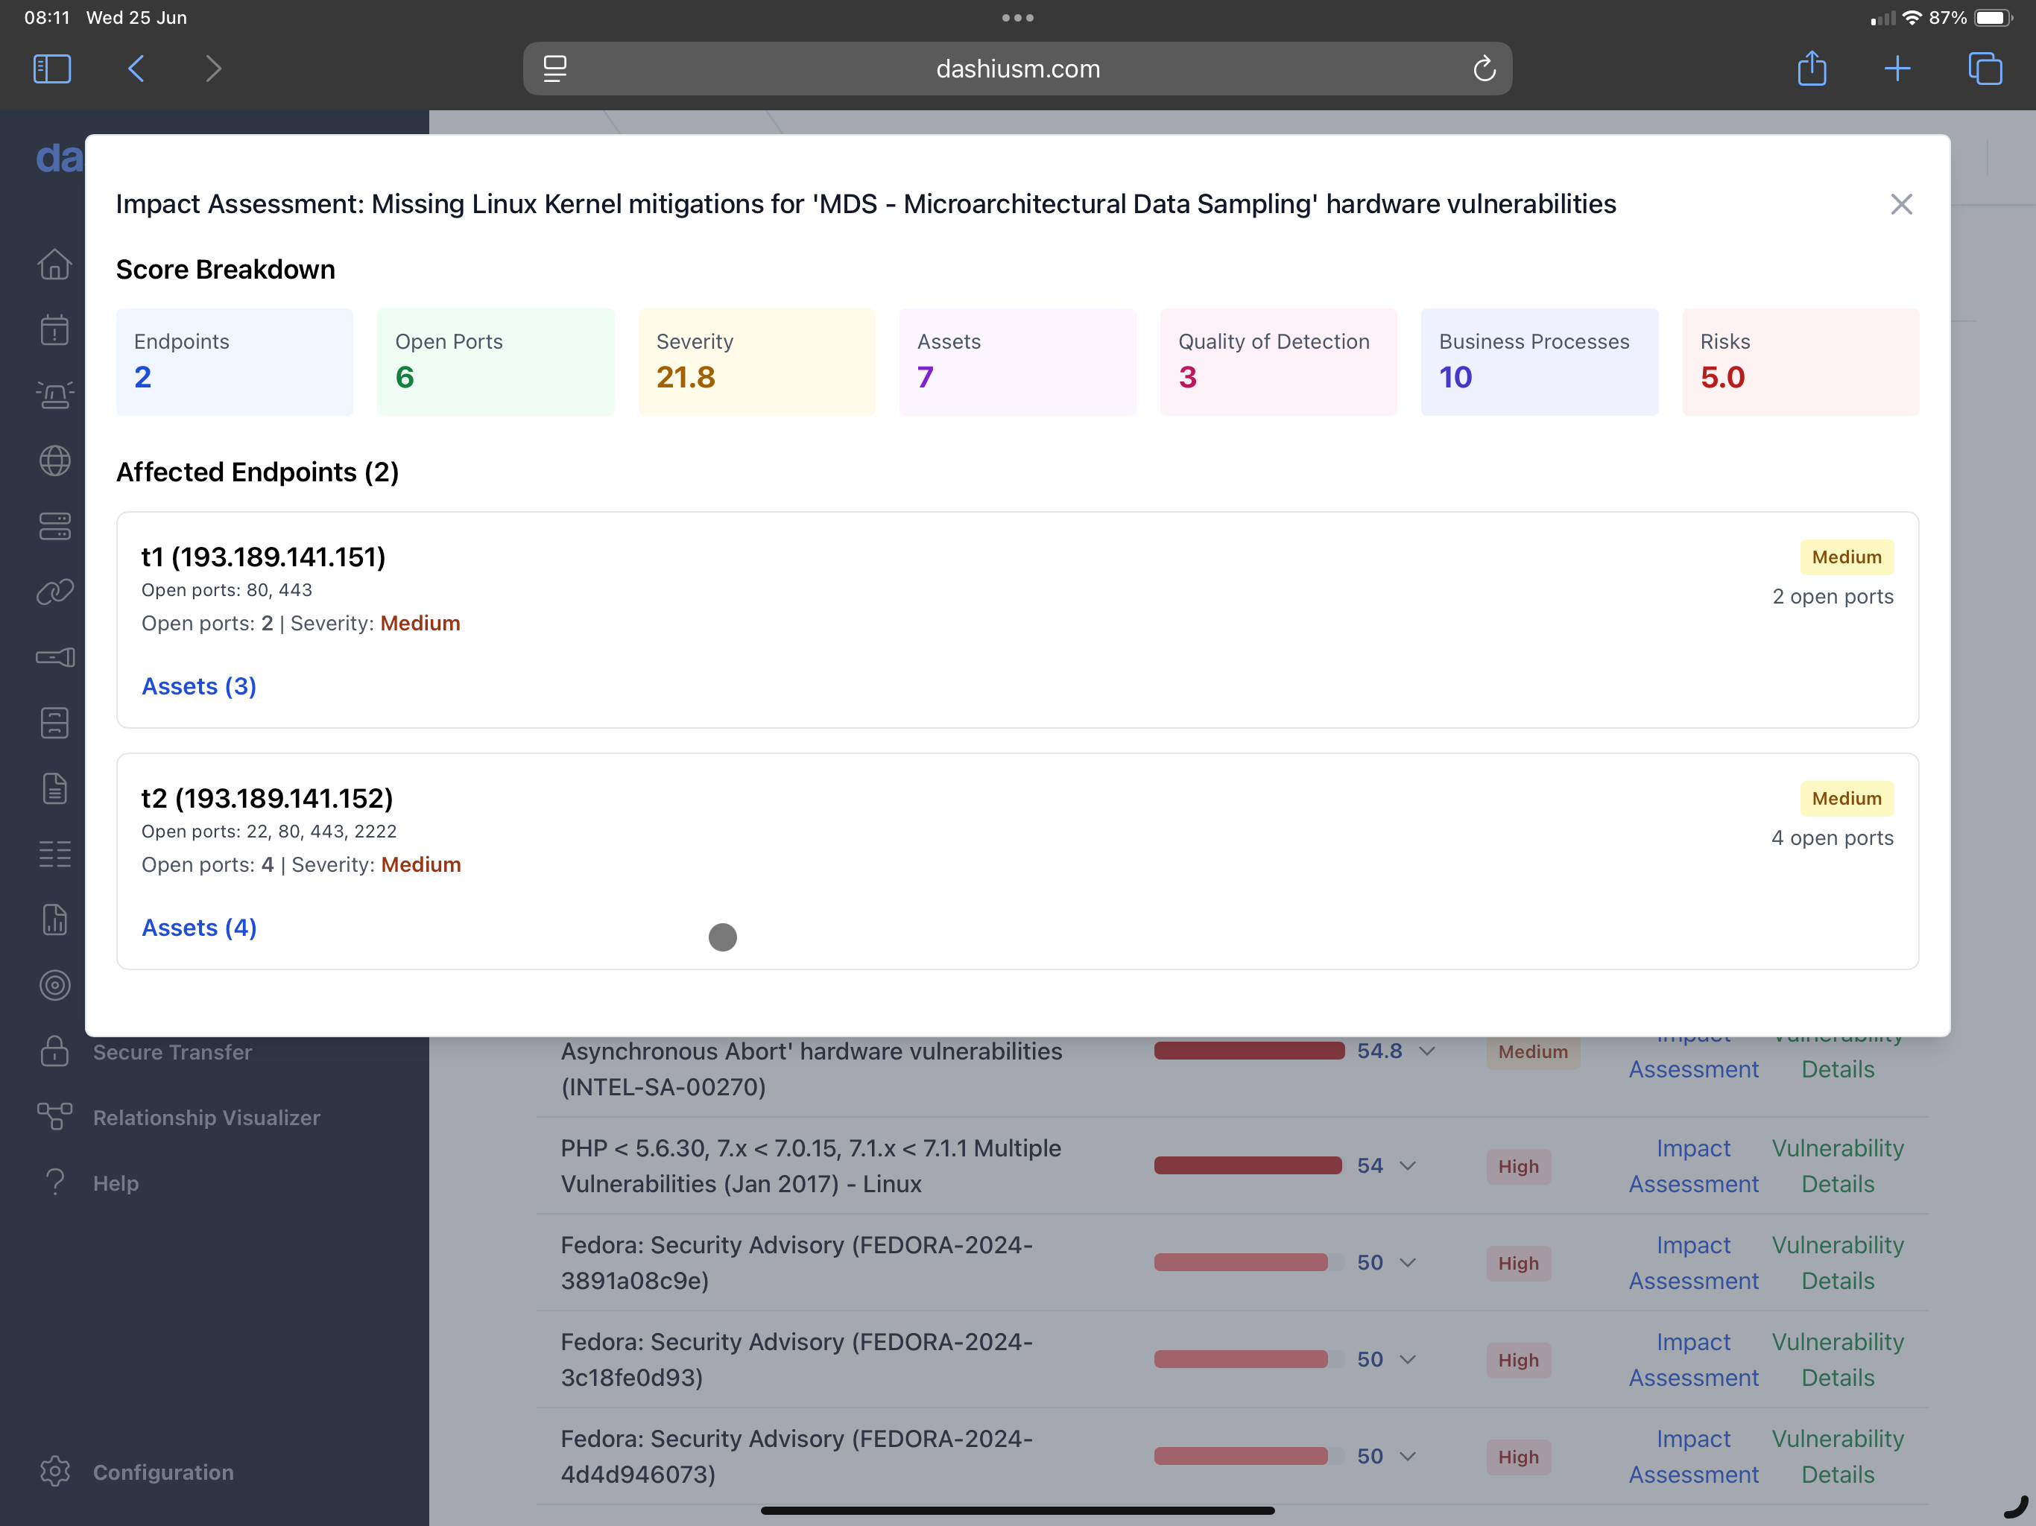Select the Quality of Detection card

click(1279, 361)
